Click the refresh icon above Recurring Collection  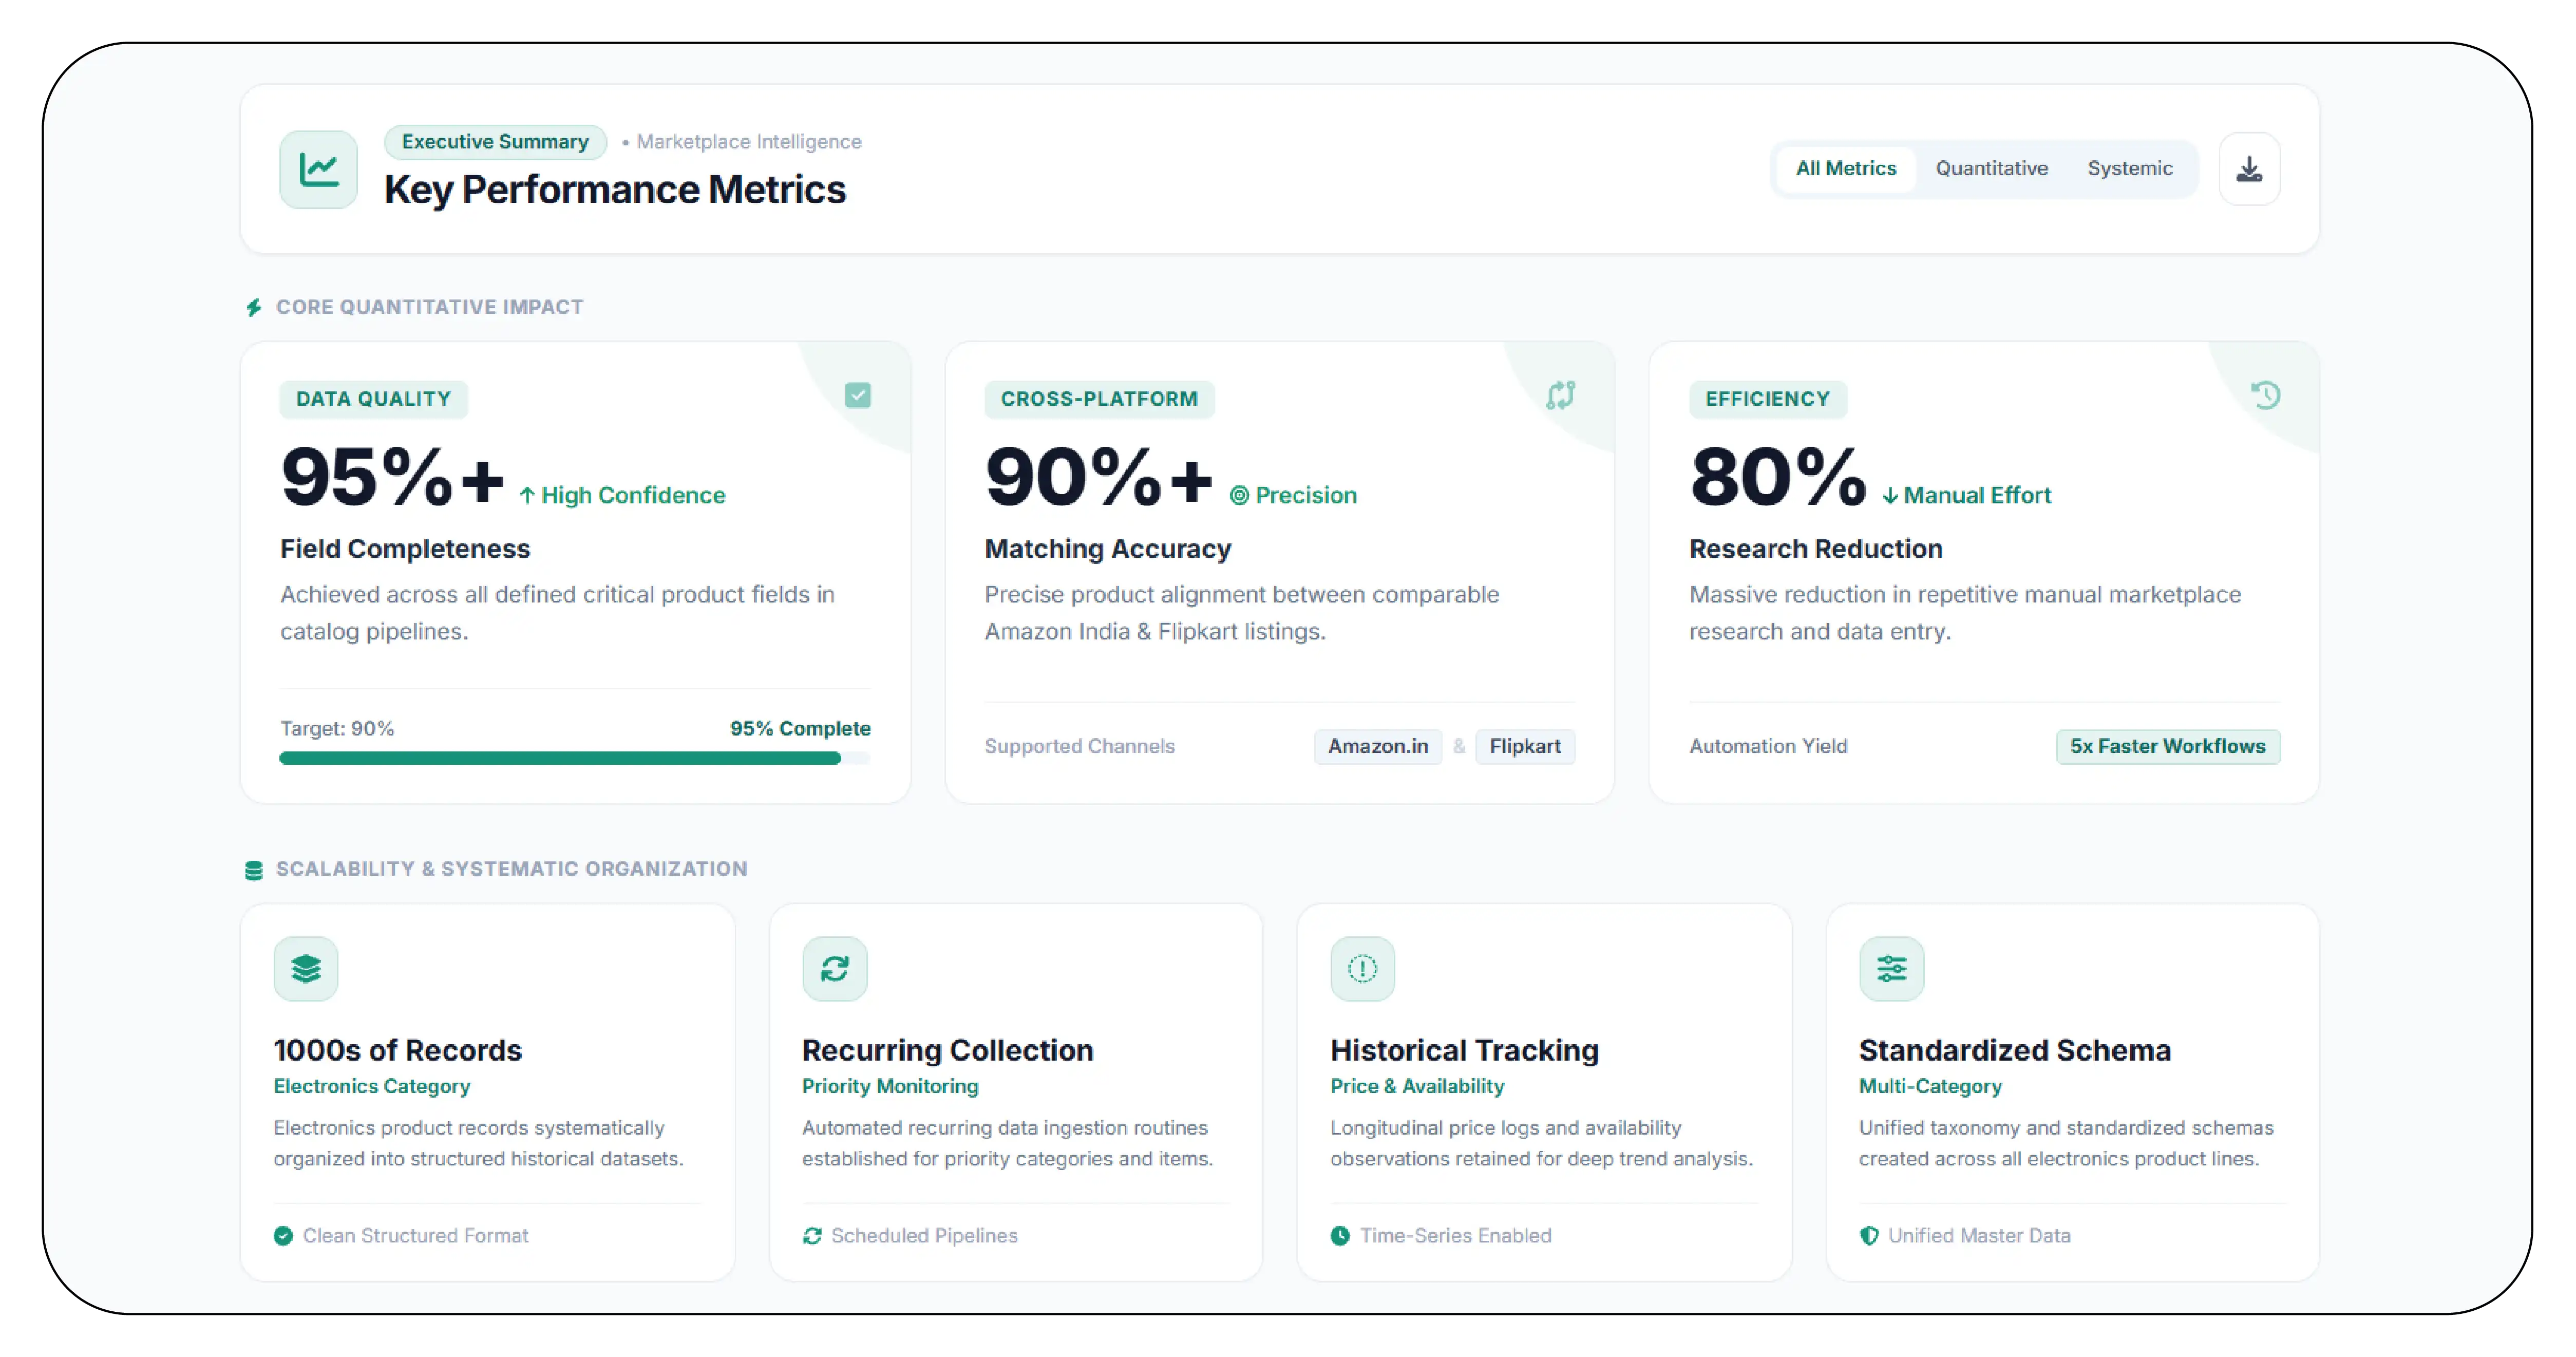834,968
